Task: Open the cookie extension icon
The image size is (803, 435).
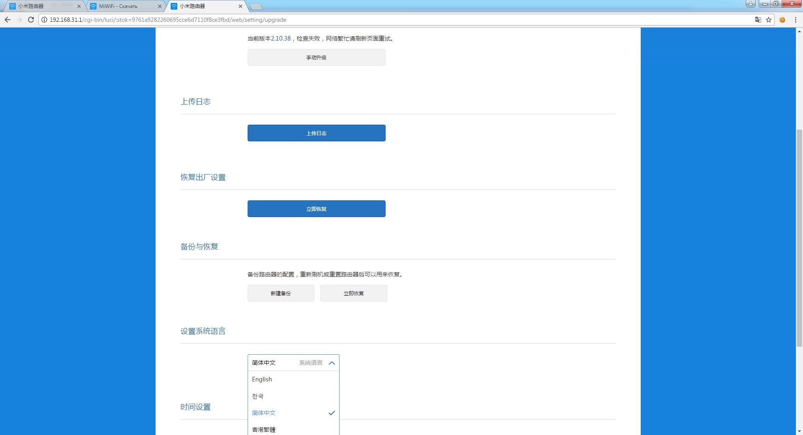Action: [782, 20]
